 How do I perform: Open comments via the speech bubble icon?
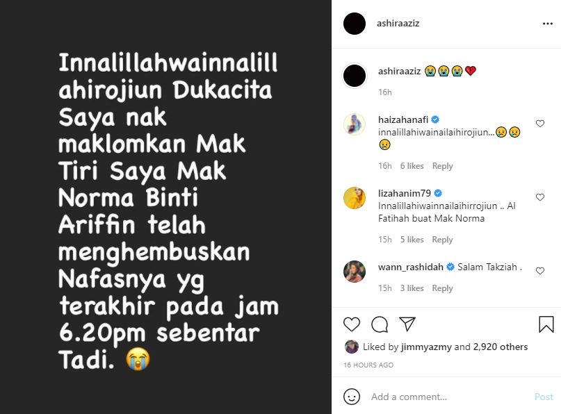point(380,324)
